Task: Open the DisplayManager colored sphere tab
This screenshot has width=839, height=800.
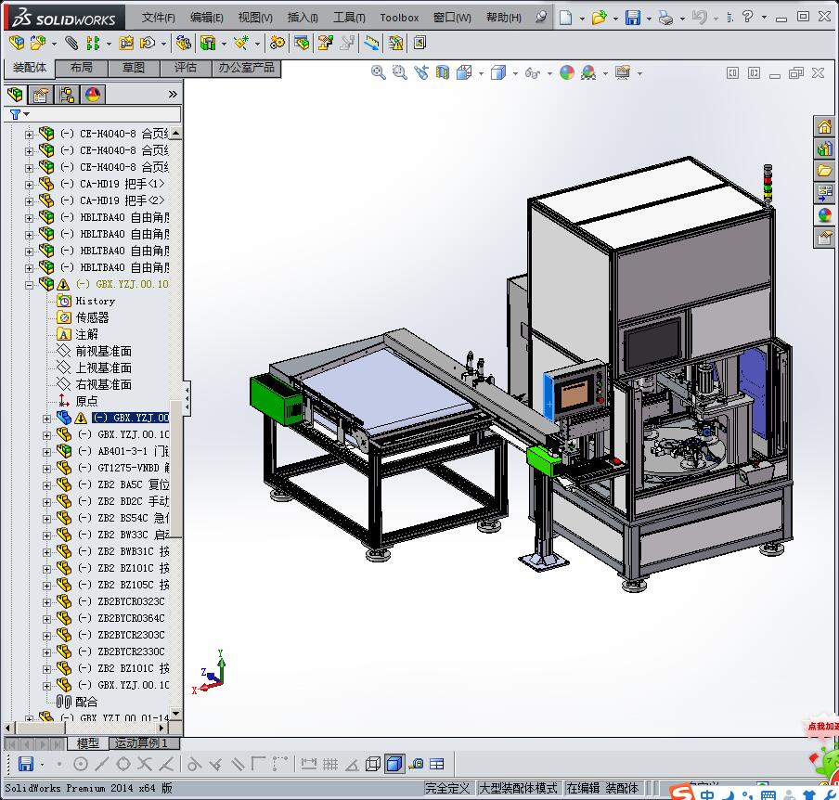Action: point(92,94)
